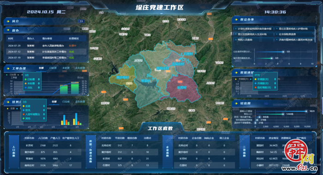Viewport: 323px width, 175px height.
Task: Expand the 简介 panel with double-arrow button
Action: click(x=81, y=21)
